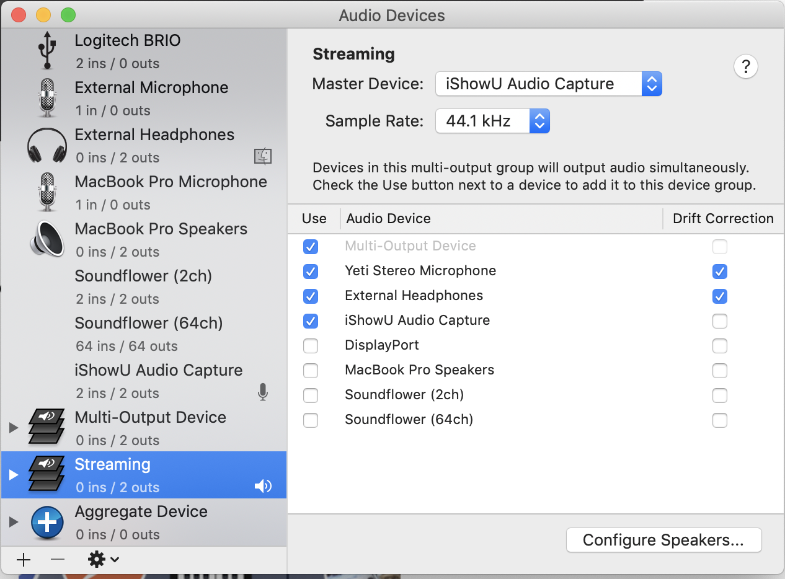Expand the Streaming disclosure triangle

[x=13, y=475]
